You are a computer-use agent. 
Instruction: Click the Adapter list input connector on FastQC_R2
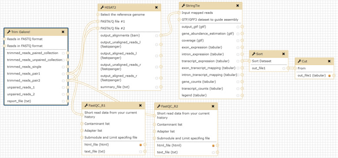(x=155, y=132)
